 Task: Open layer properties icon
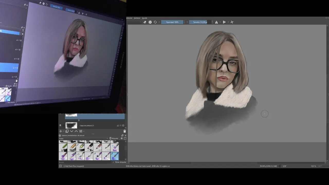(81, 131)
